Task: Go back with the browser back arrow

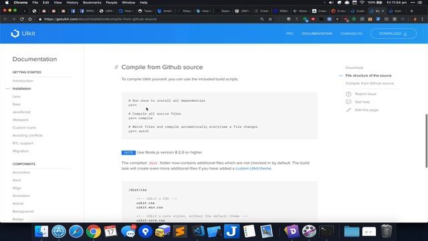Action: pyautogui.click(x=5, y=19)
